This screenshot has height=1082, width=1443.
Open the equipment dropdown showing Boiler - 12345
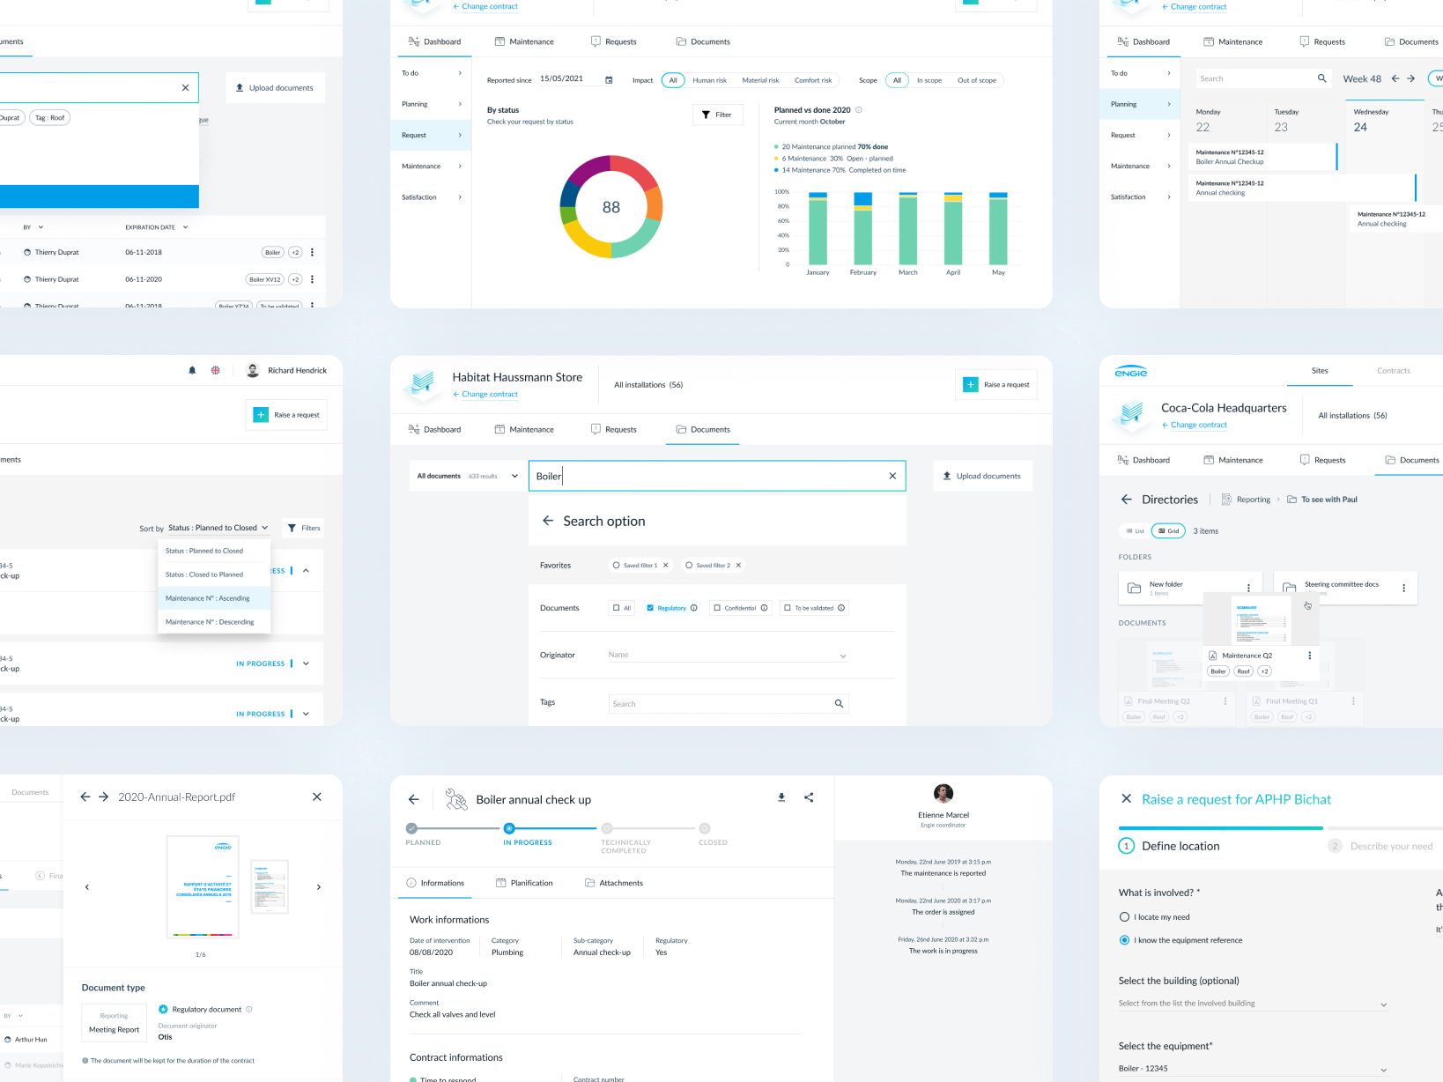[x=1253, y=1069]
